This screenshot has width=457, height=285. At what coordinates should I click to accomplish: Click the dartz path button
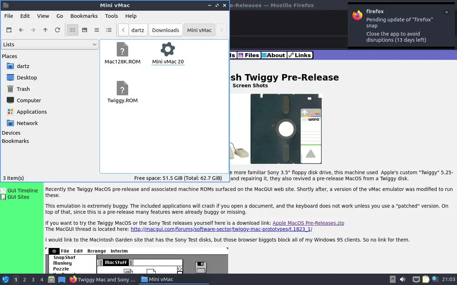(138, 30)
